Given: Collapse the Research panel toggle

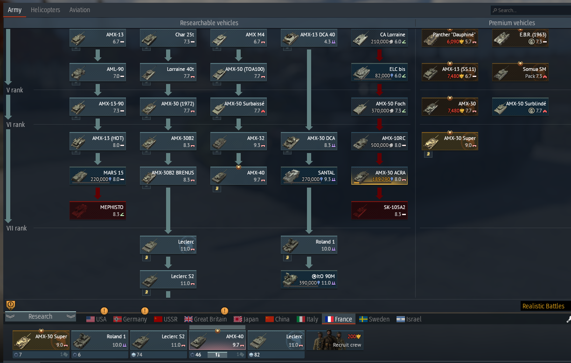Looking at the screenshot, I should coord(41,316).
